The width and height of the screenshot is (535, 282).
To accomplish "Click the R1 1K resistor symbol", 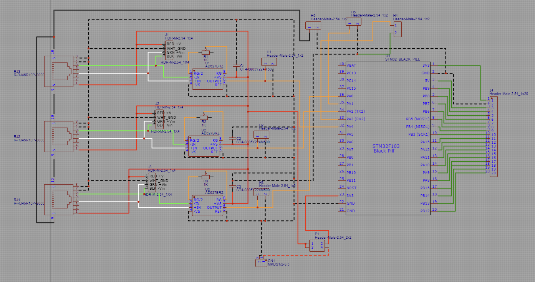I will 206,52.
